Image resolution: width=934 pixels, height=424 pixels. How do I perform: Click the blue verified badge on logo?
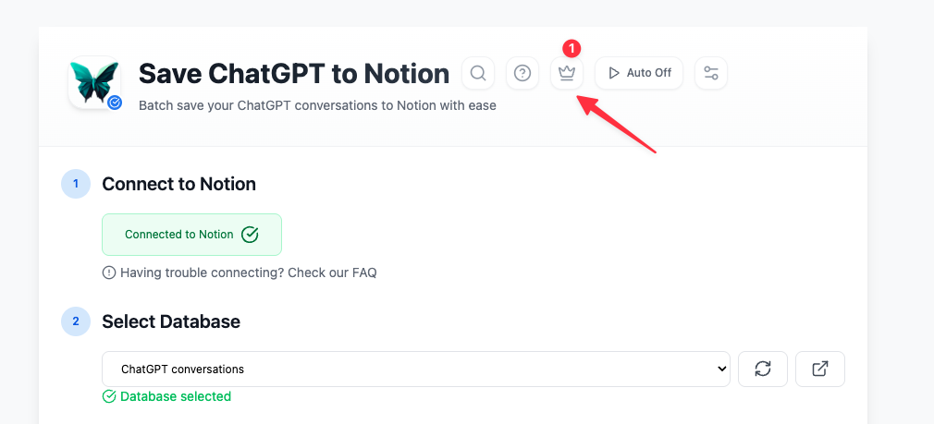tap(115, 103)
